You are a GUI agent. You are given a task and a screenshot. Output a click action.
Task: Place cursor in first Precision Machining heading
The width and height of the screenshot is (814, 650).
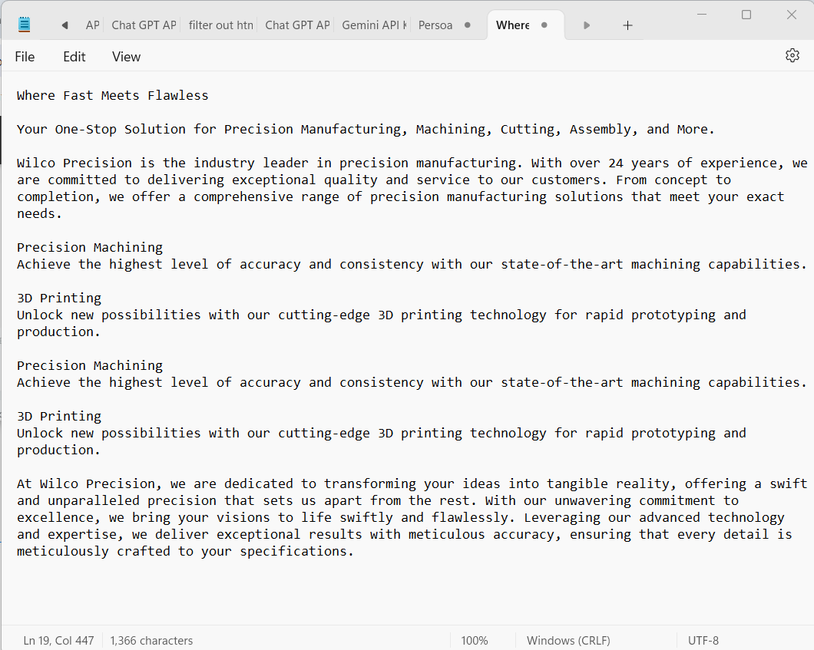[90, 247]
